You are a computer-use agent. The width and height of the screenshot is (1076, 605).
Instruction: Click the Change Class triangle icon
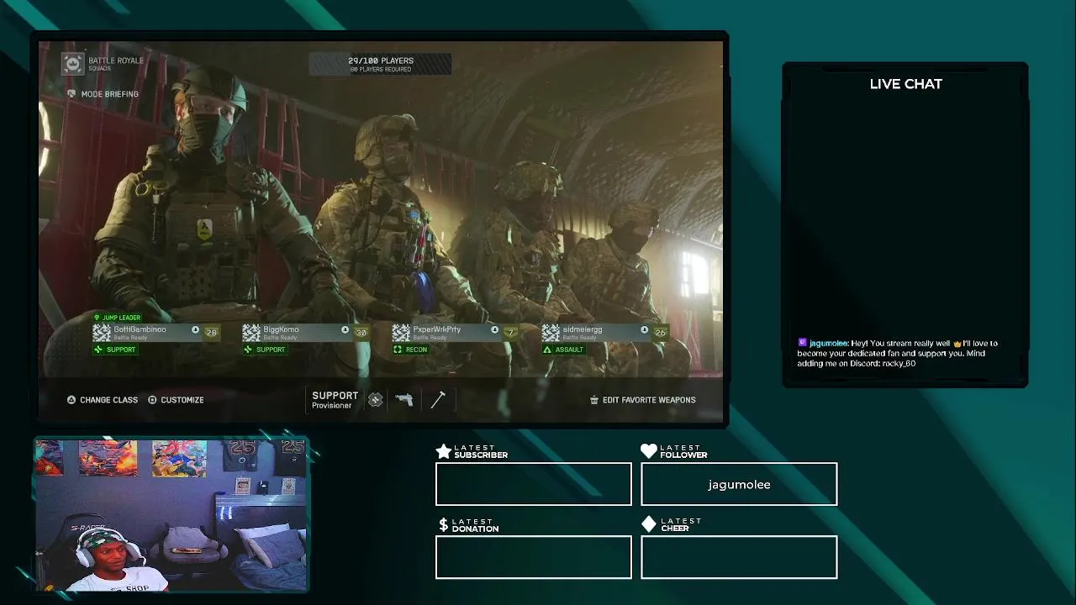pyautogui.click(x=71, y=400)
